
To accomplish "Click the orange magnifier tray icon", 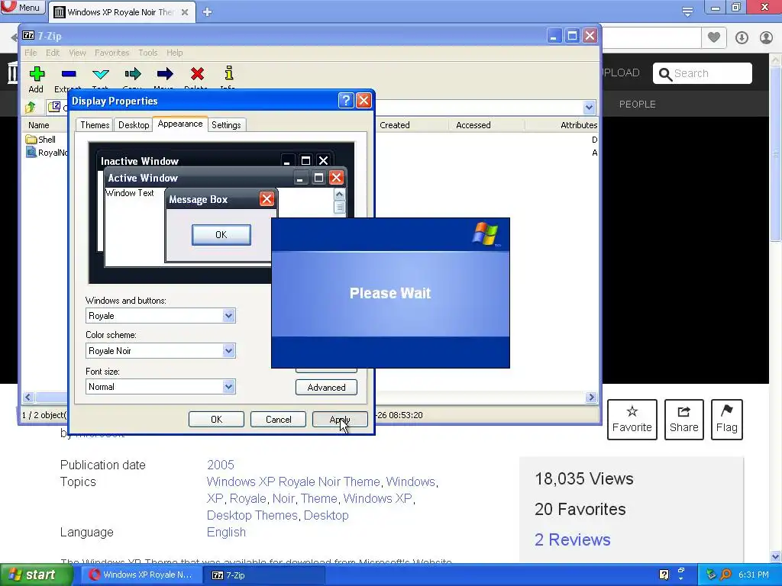I will [x=726, y=575].
